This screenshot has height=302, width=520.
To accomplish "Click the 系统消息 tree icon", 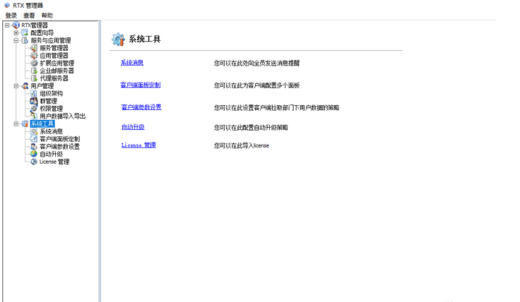I will [33, 131].
